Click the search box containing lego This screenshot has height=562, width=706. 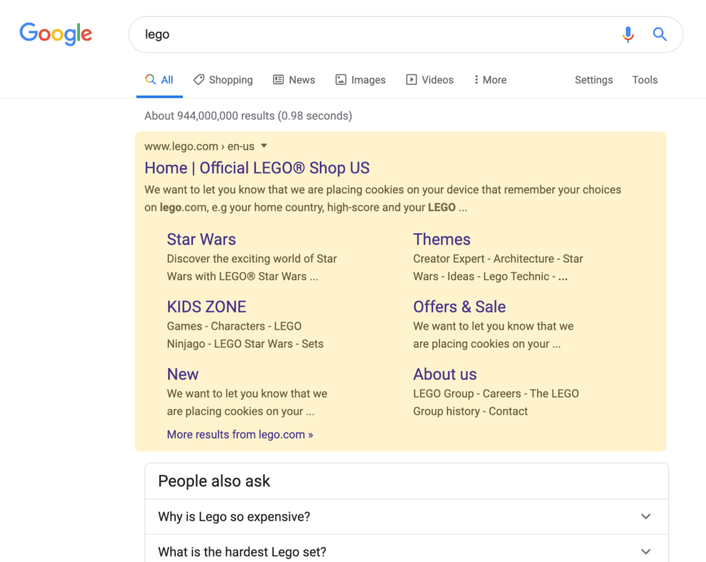[405, 34]
